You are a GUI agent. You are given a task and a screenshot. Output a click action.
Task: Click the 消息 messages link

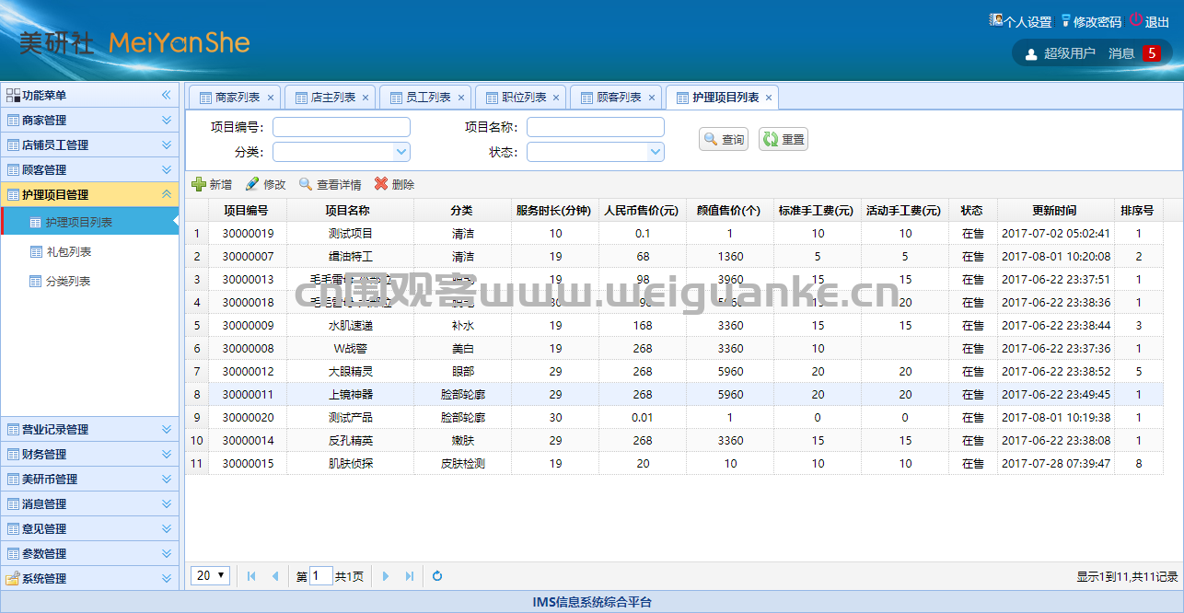point(1120,53)
